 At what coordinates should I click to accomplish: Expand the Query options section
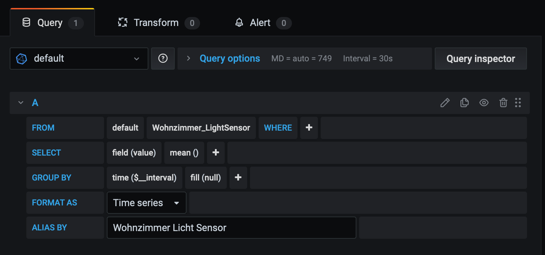coord(230,59)
